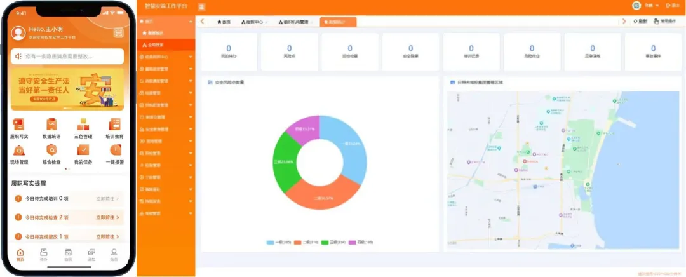The height and width of the screenshot is (277, 686).
Task: Switch to the 组织机构管理 tab
Action: click(x=294, y=22)
